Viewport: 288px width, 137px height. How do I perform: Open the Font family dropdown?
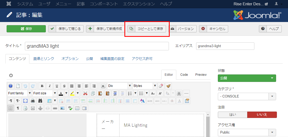pos(20,93)
